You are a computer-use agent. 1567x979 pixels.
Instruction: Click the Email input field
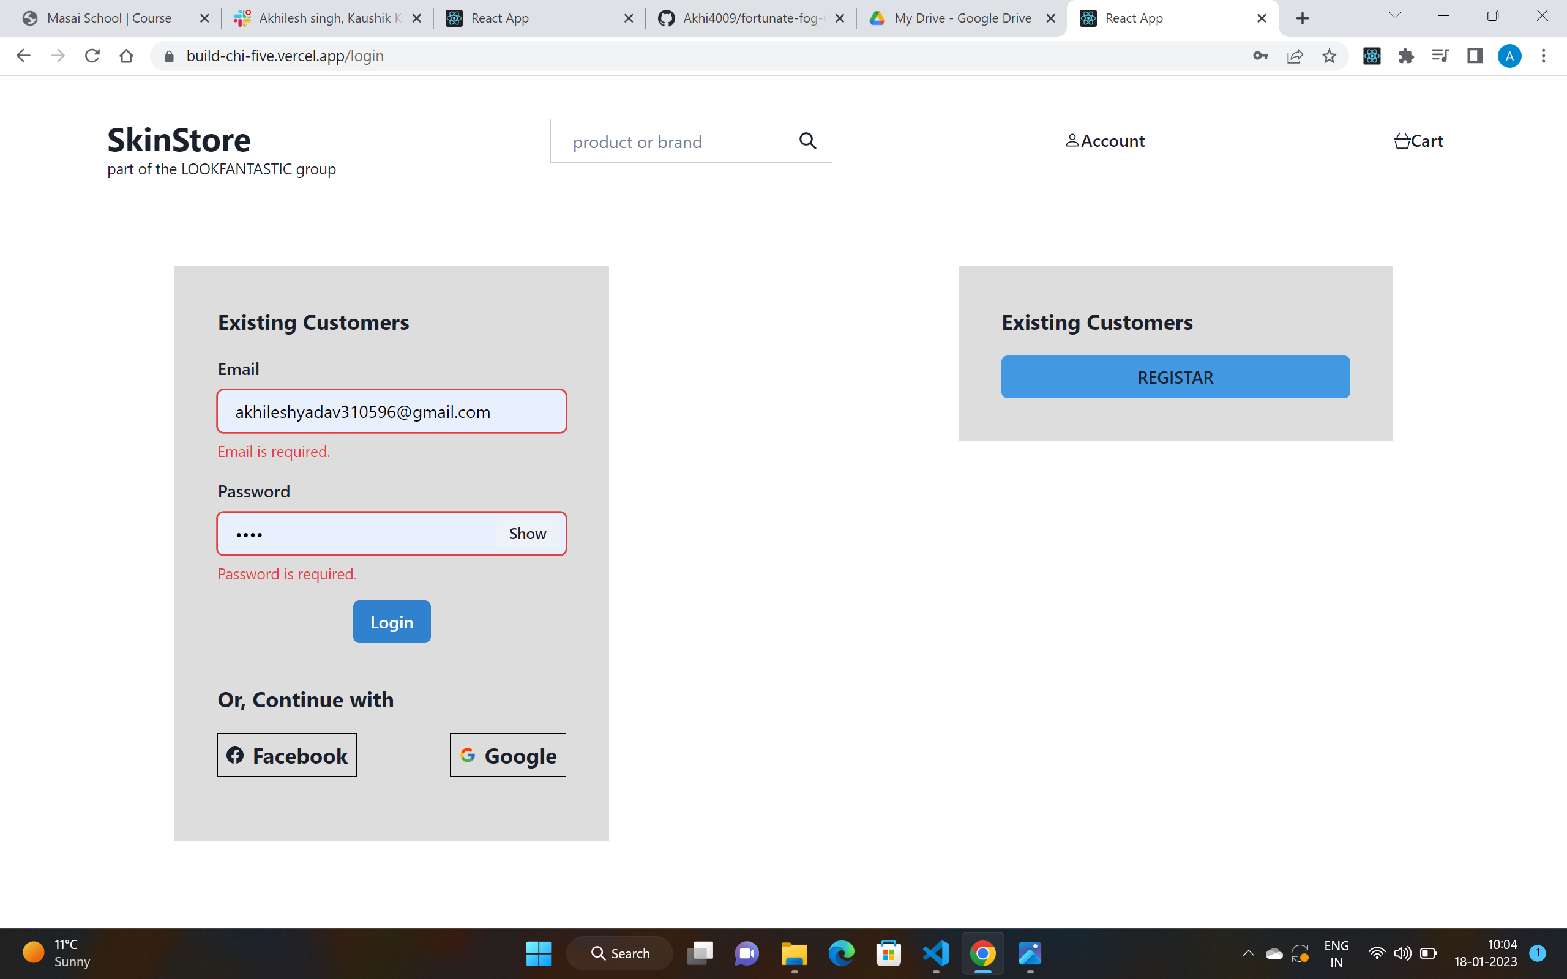click(392, 411)
